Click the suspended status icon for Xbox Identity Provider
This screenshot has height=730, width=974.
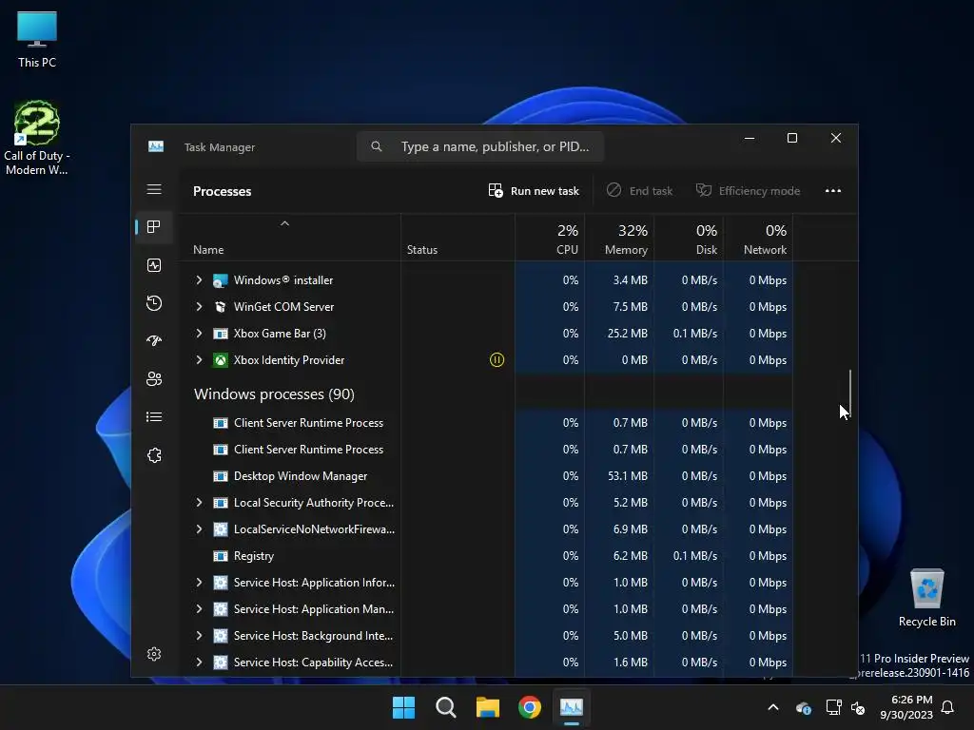coord(497,360)
